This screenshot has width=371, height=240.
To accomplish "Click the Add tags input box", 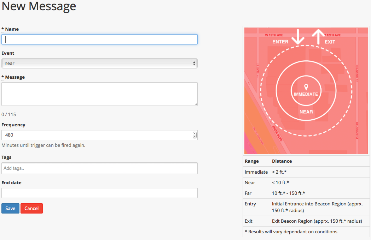I will (x=99, y=168).
